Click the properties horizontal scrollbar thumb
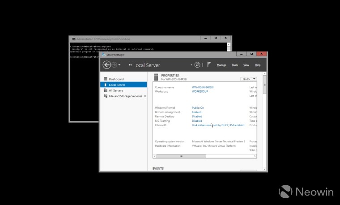Screen dimensions: 340x205 pos(181,156)
